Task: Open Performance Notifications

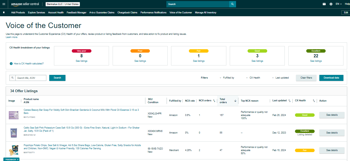Action: (154, 13)
